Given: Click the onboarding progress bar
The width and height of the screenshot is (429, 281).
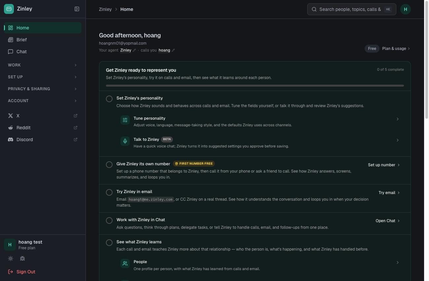Looking at the screenshot, I should click(255, 86).
